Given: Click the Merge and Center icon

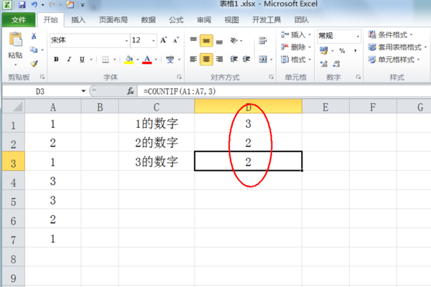Looking at the screenshot, I should (x=263, y=59).
